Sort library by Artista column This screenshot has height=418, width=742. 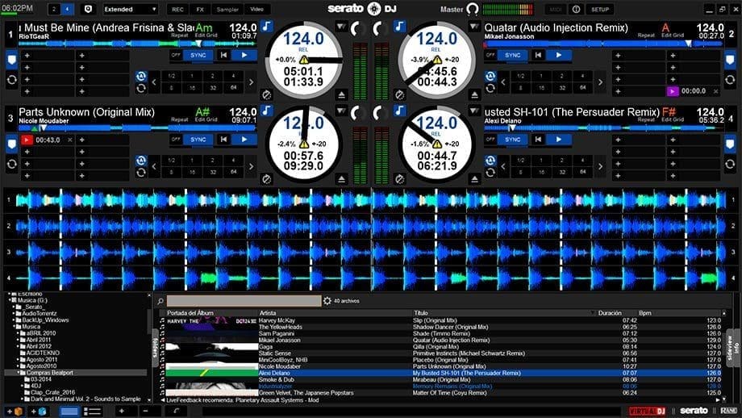coord(268,313)
